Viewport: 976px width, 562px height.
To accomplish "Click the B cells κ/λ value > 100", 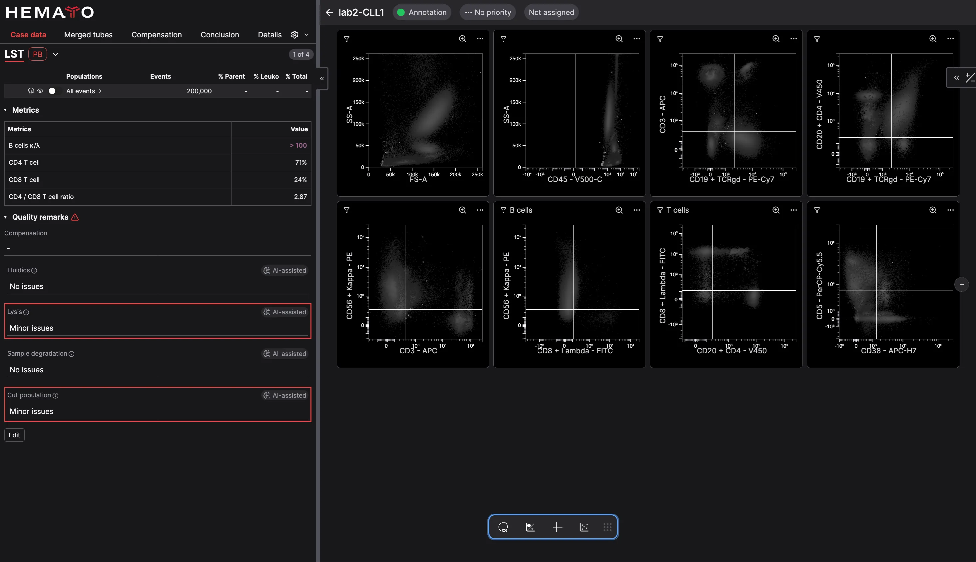I will (298, 146).
